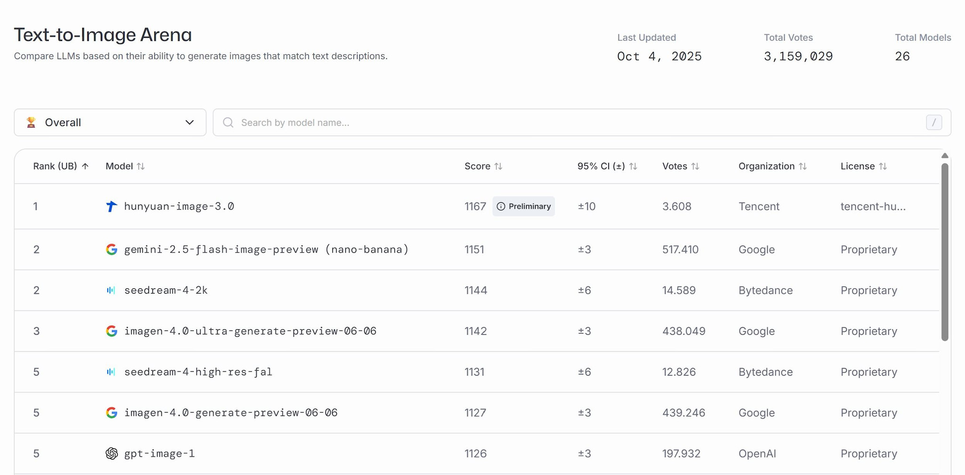The height and width of the screenshot is (475, 965).
Task: Click the 439.246 votes value
Action: (684, 413)
